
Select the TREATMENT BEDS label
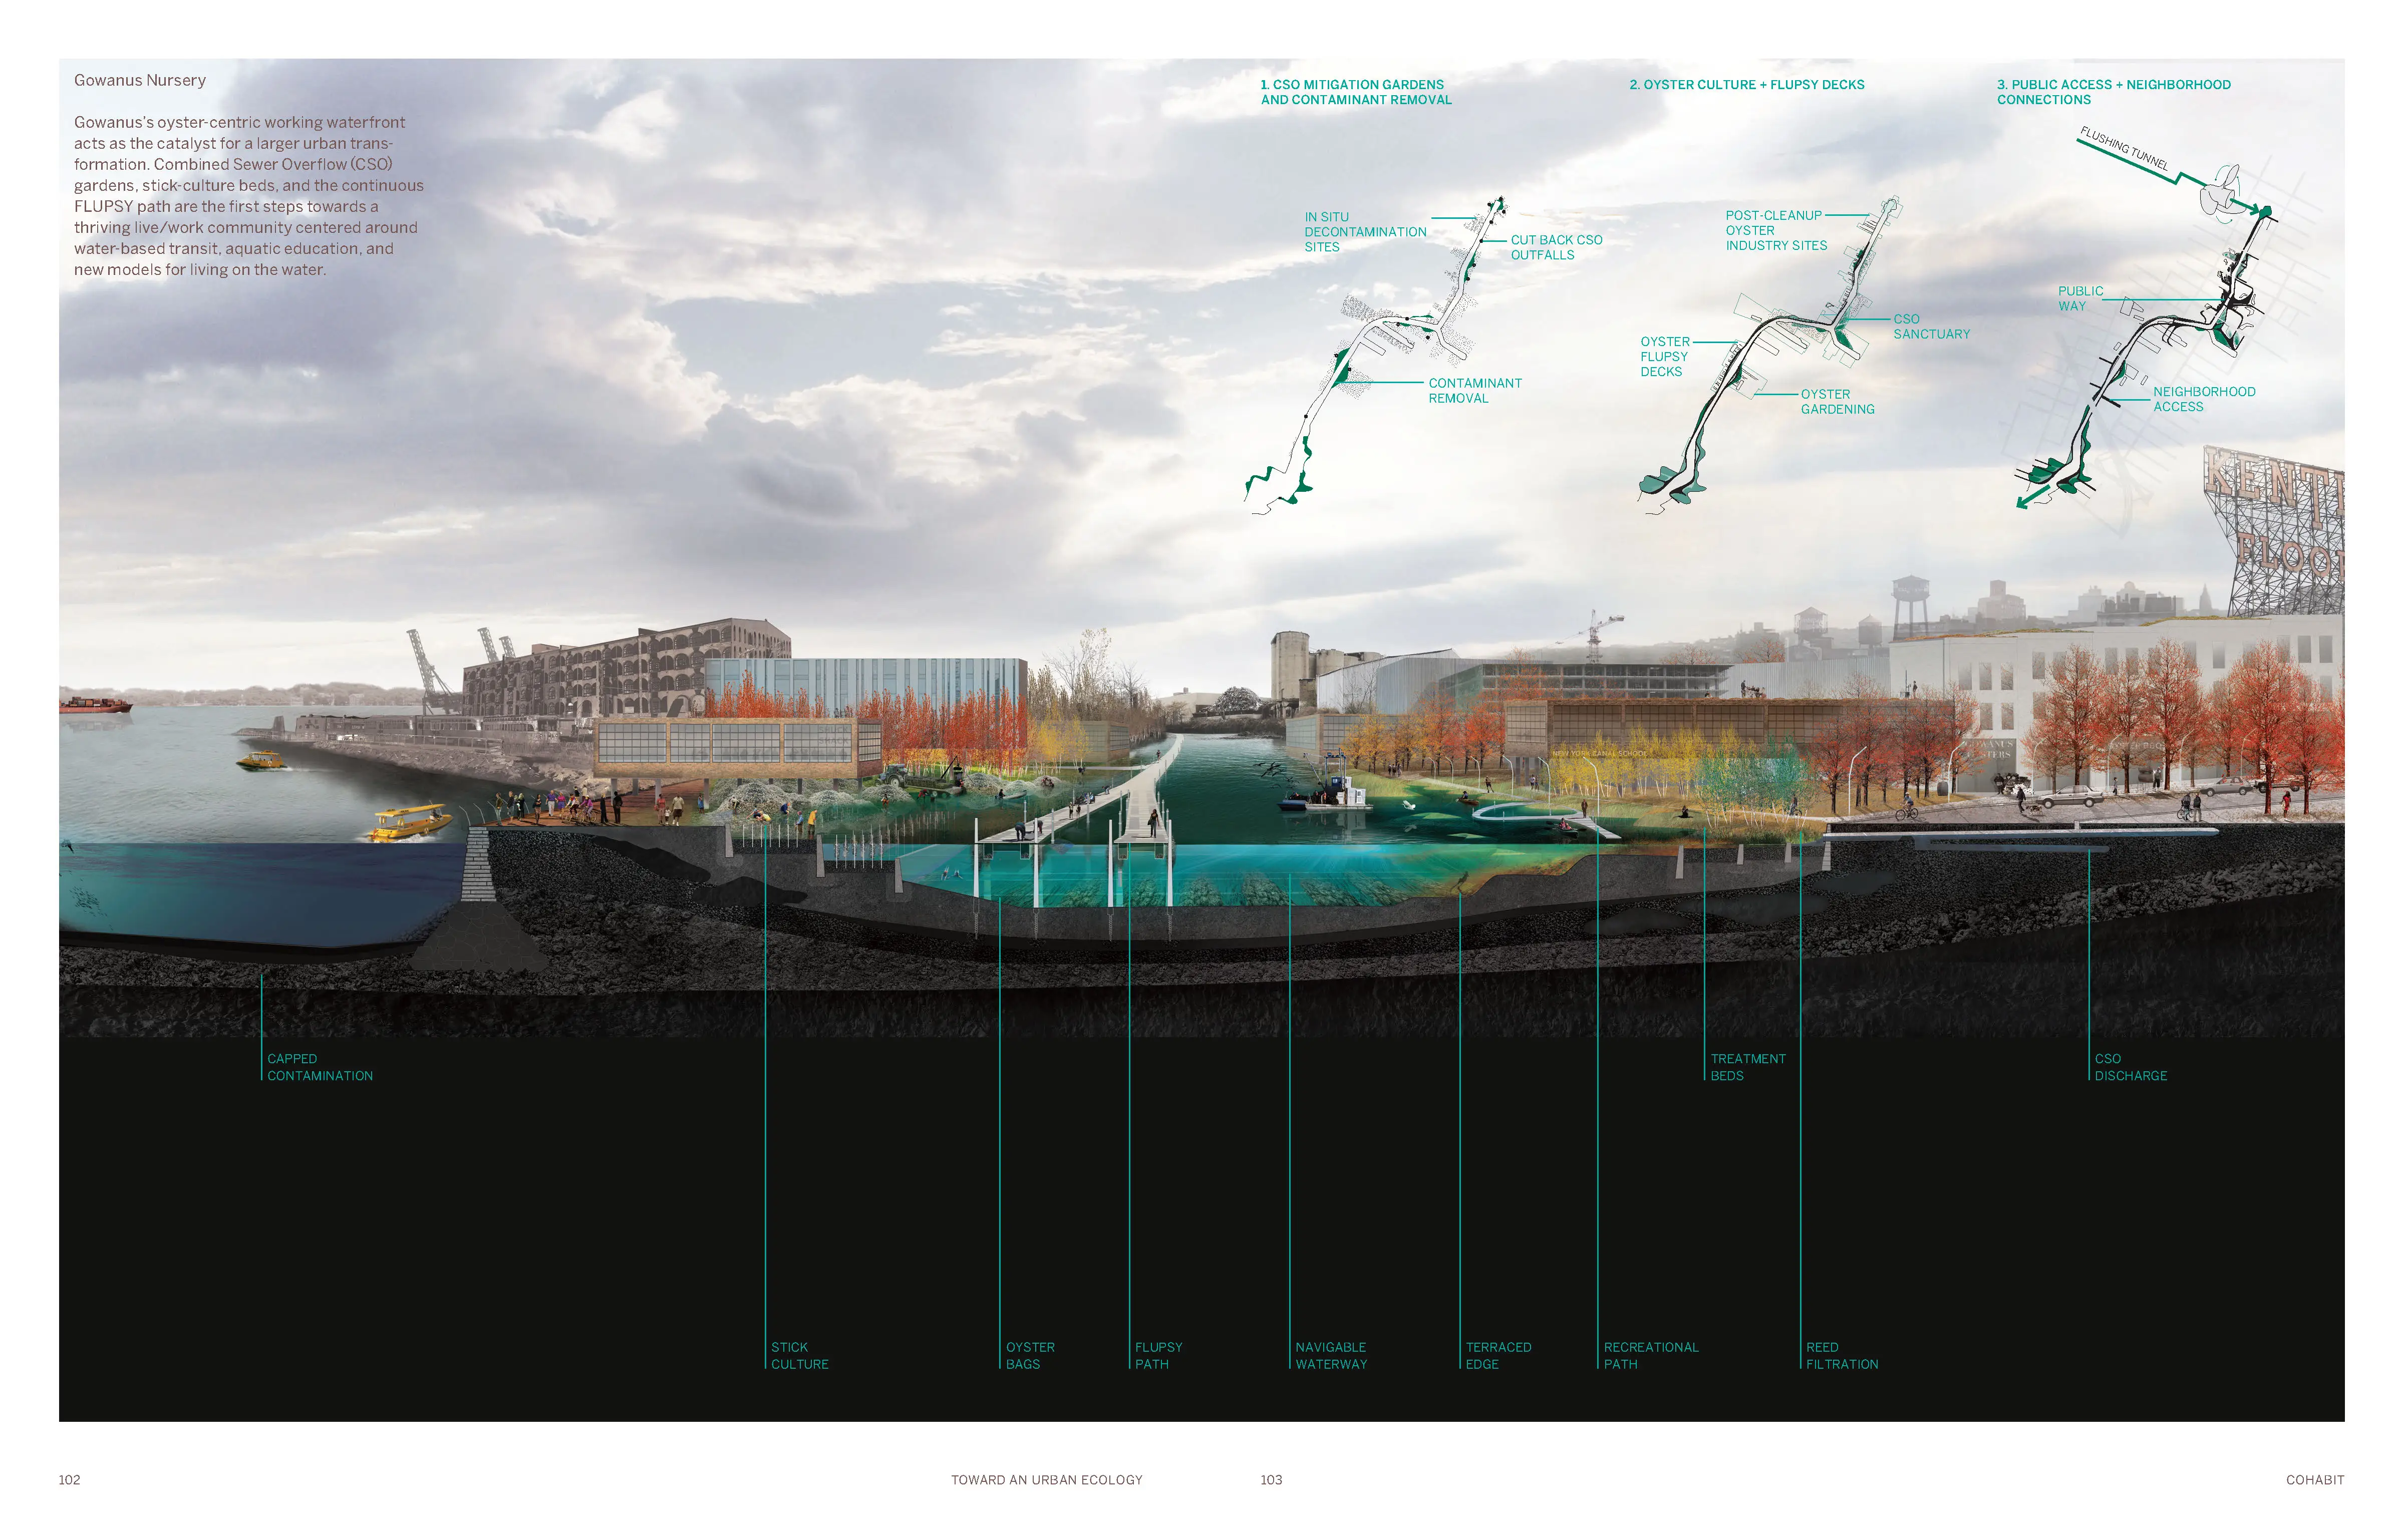pos(1747,1067)
